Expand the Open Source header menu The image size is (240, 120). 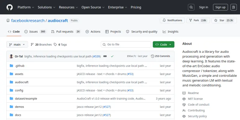pos(93,7)
